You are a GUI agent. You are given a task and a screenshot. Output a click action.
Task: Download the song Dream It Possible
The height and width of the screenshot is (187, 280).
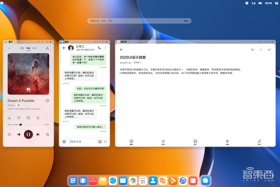coord(9,118)
